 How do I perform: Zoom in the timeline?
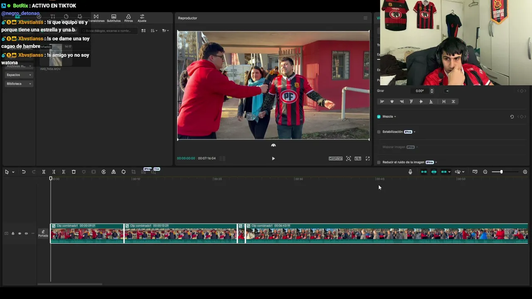click(x=525, y=172)
